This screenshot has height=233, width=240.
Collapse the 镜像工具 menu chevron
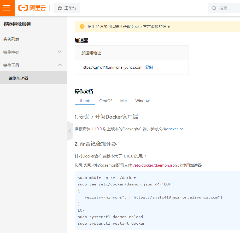tap(60, 65)
